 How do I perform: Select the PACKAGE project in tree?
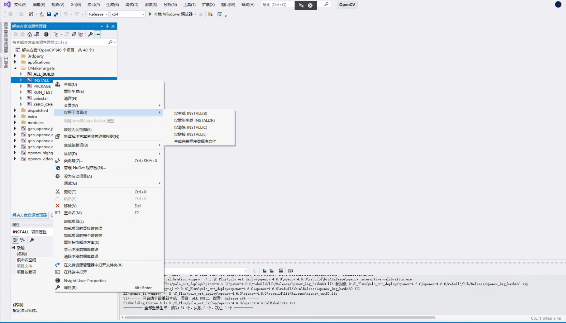click(42, 86)
